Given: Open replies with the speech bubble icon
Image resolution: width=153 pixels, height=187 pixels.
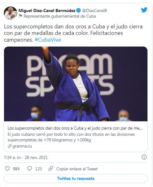Looking at the screenshot, I should coord(29,168).
